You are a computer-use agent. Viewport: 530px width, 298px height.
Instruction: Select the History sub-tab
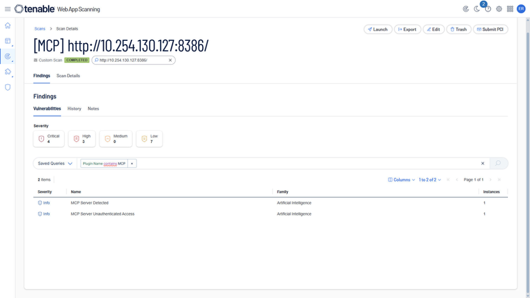pos(74,109)
